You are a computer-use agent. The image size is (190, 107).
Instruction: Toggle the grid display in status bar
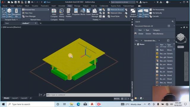point(122,99)
